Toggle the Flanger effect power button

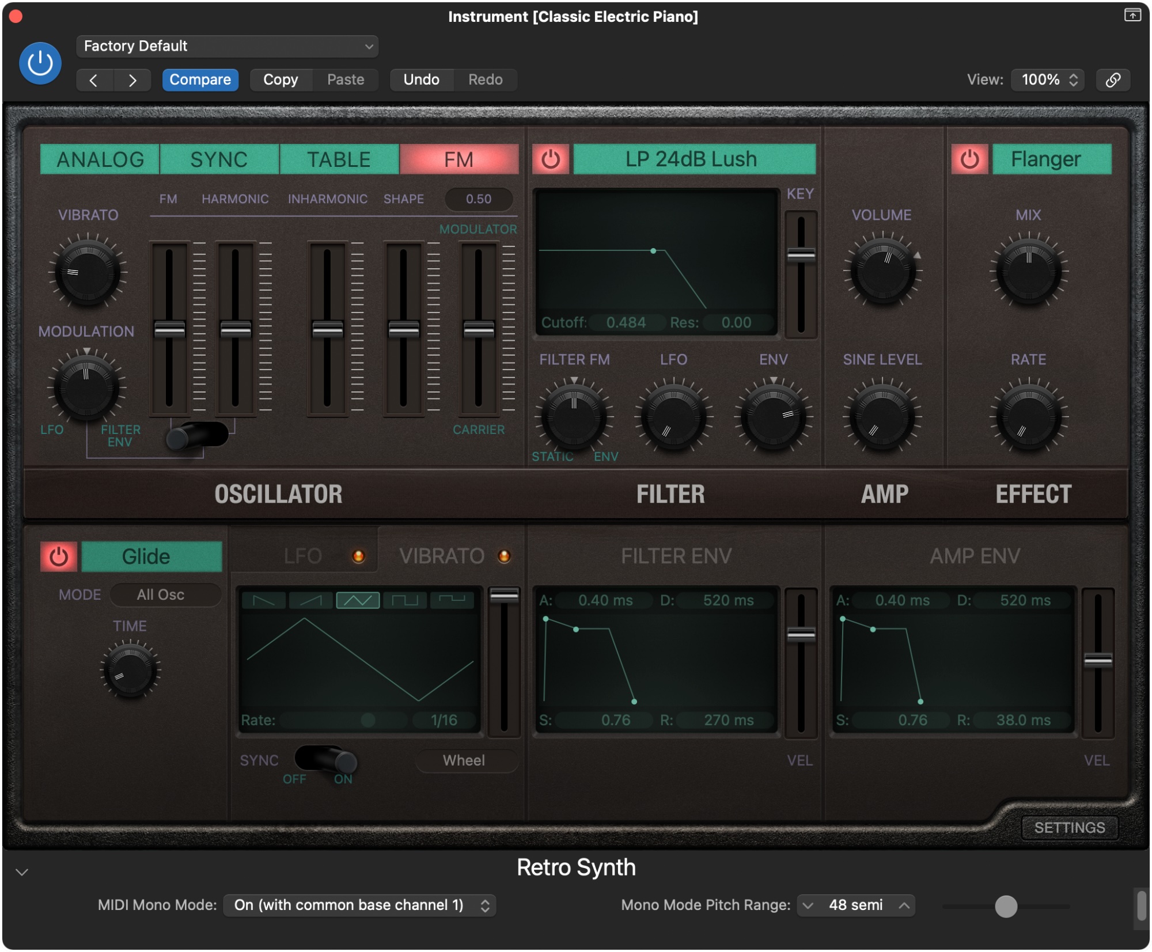969,159
